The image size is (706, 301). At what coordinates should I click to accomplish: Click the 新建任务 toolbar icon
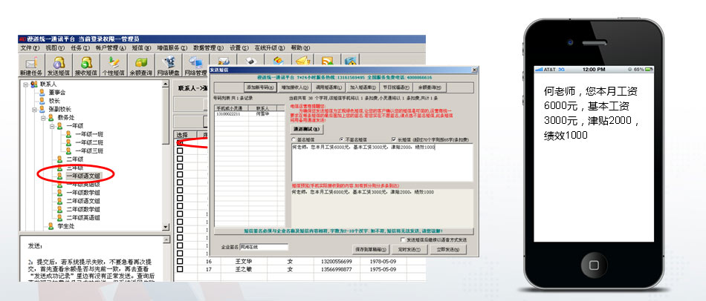pos(31,64)
